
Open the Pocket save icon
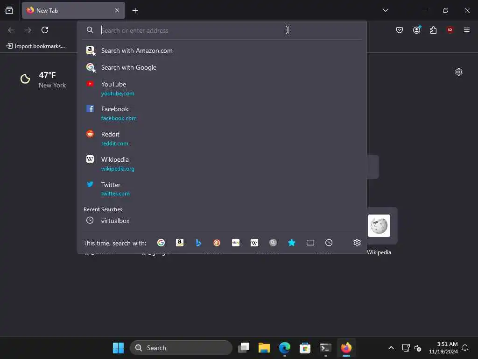(x=400, y=30)
